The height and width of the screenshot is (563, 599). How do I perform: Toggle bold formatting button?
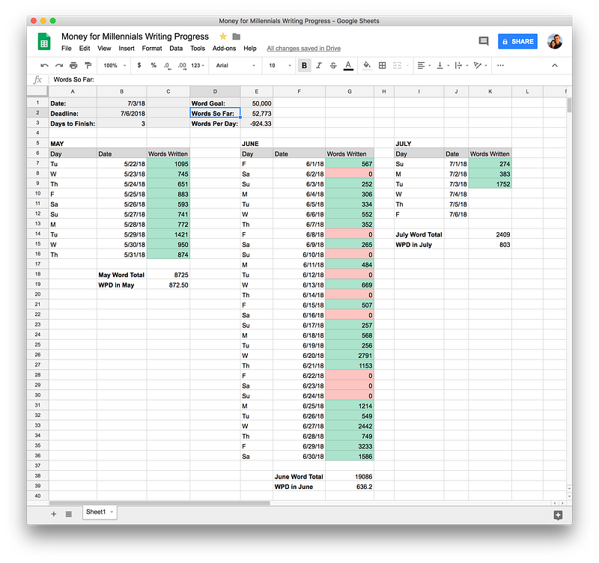click(304, 65)
